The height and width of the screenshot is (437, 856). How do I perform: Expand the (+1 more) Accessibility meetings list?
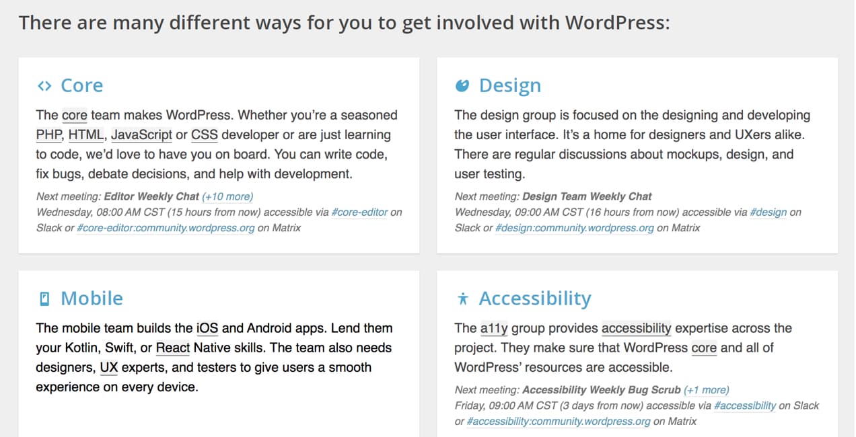(x=707, y=389)
